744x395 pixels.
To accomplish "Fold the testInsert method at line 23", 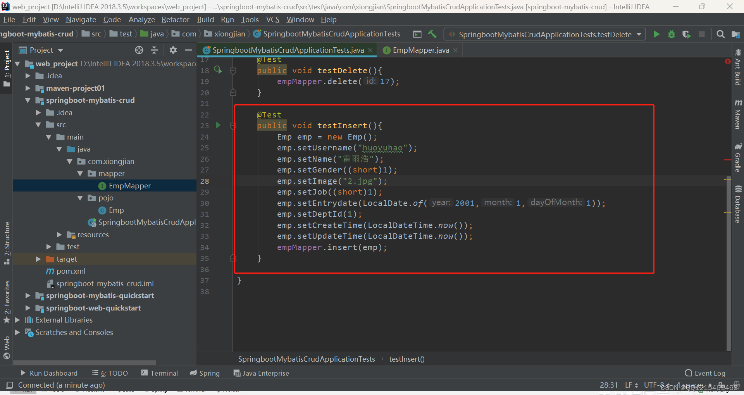I will (x=233, y=126).
